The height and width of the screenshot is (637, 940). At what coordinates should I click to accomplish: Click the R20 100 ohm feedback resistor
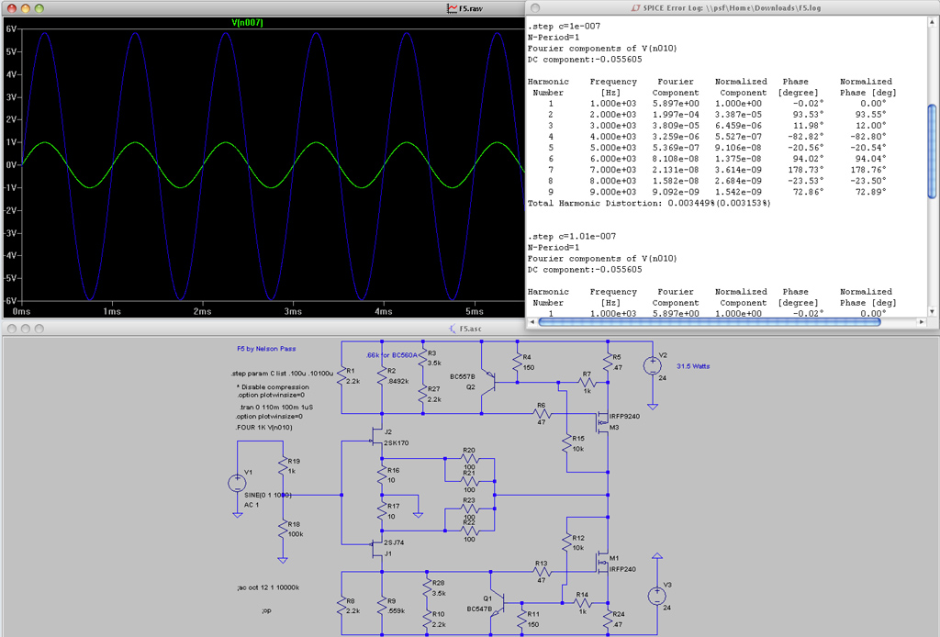(469, 458)
